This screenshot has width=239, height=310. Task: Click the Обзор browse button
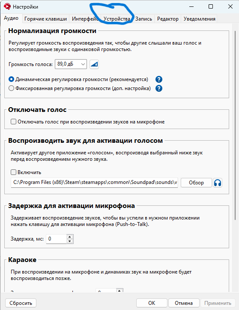tap(196, 183)
